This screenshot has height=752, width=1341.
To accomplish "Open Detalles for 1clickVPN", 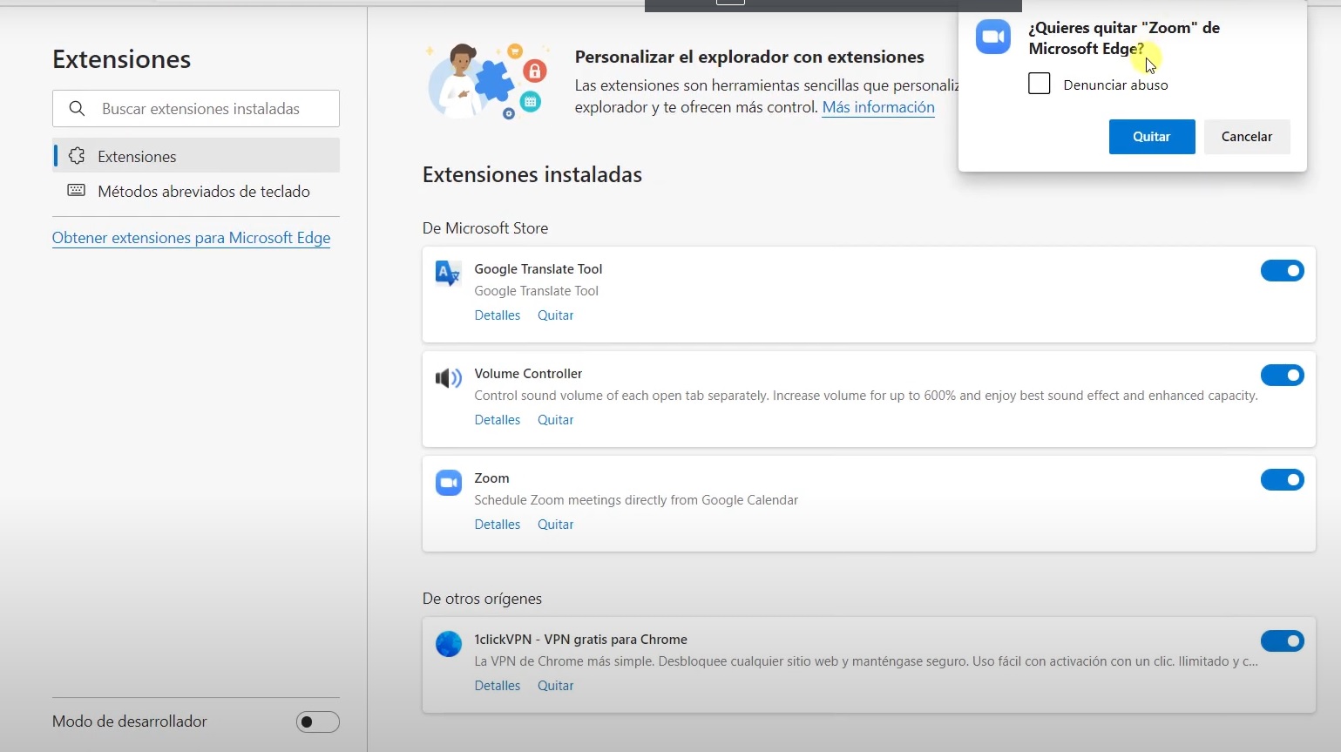I will click(497, 686).
